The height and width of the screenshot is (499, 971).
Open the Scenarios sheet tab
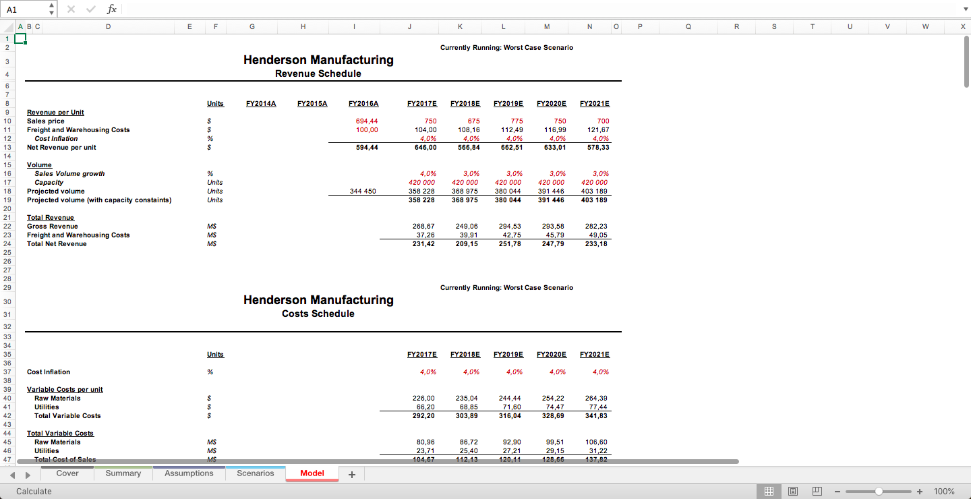256,473
